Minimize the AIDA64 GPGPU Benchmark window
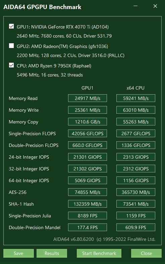Image resolution: width=165 pixels, height=264 pixels. click(135, 6)
